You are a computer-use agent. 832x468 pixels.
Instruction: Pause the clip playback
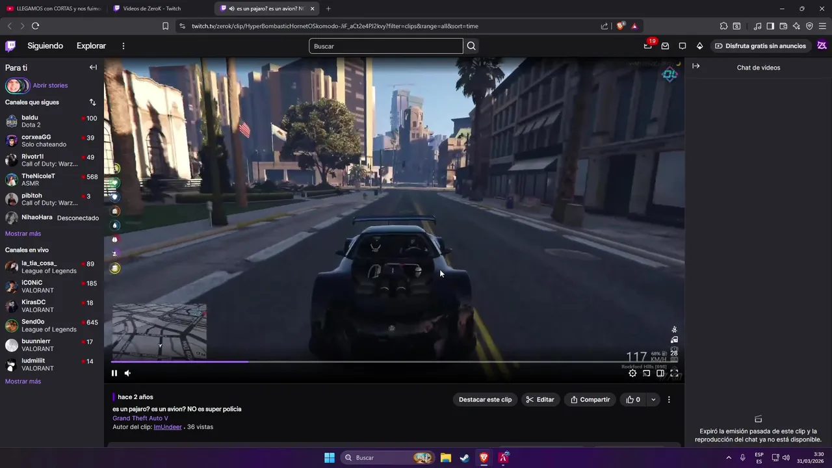[x=114, y=373]
